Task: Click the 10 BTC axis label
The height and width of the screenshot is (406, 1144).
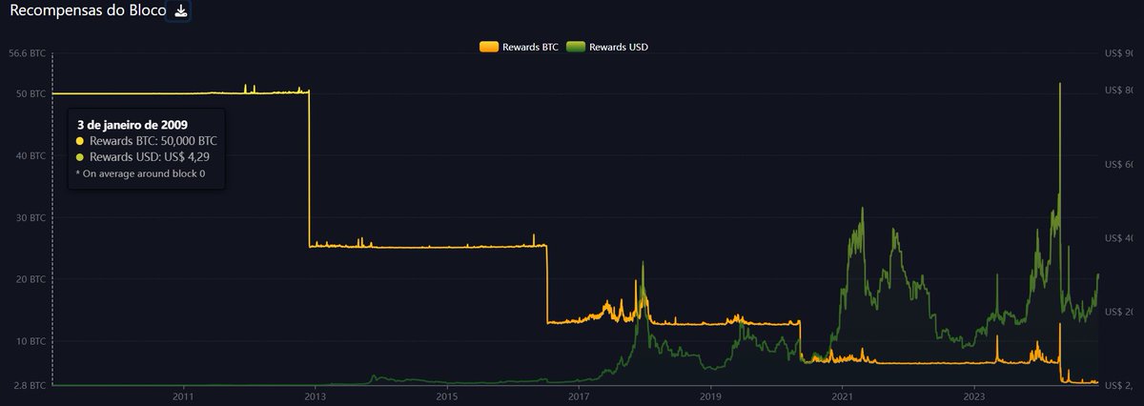Action: [31, 341]
